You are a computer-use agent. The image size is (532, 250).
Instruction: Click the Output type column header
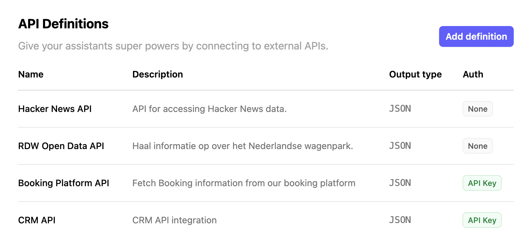coord(415,74)
